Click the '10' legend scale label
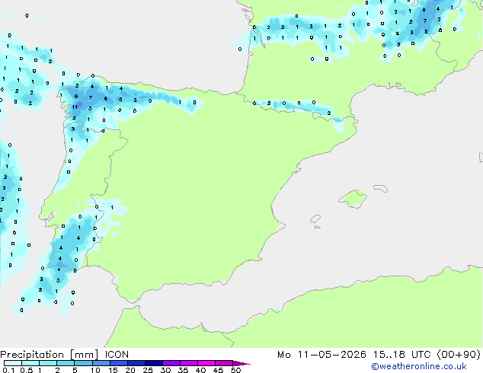 point(95,370)
